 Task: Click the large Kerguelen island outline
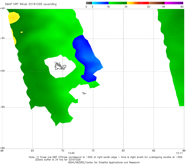click(x=60, y=66)
